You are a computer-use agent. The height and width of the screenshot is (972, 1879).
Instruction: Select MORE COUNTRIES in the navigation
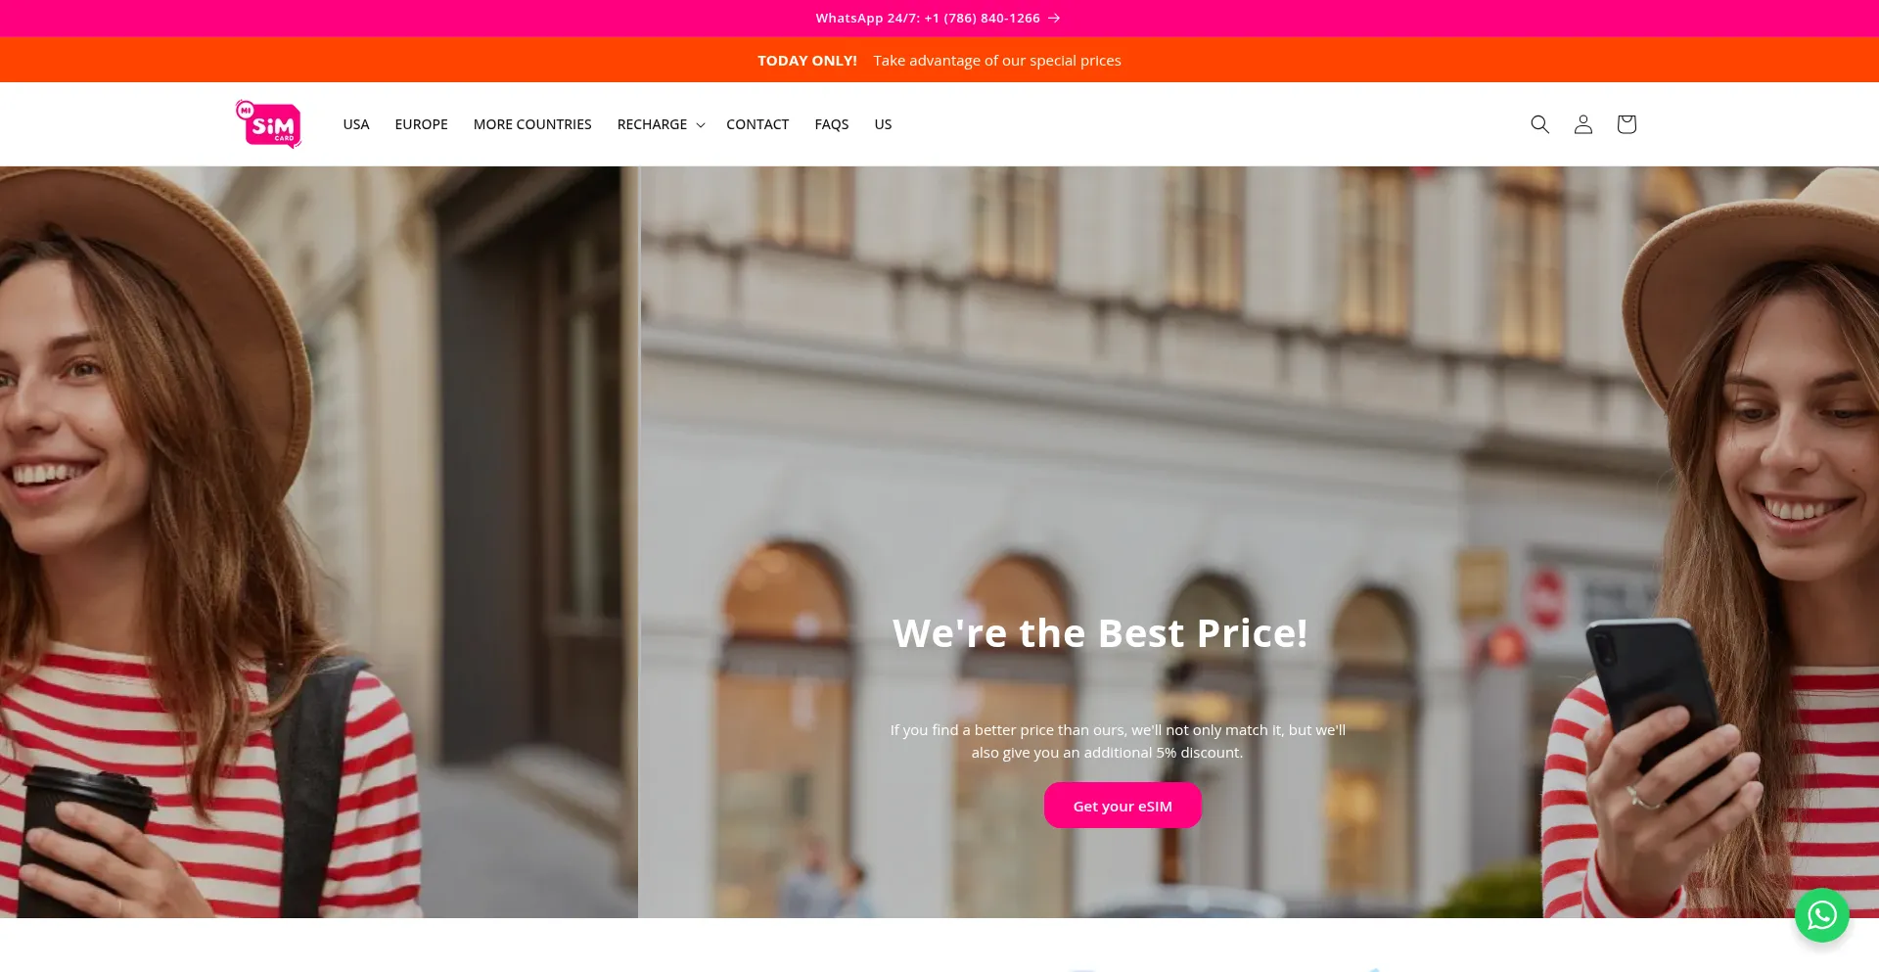coord(532,124)
